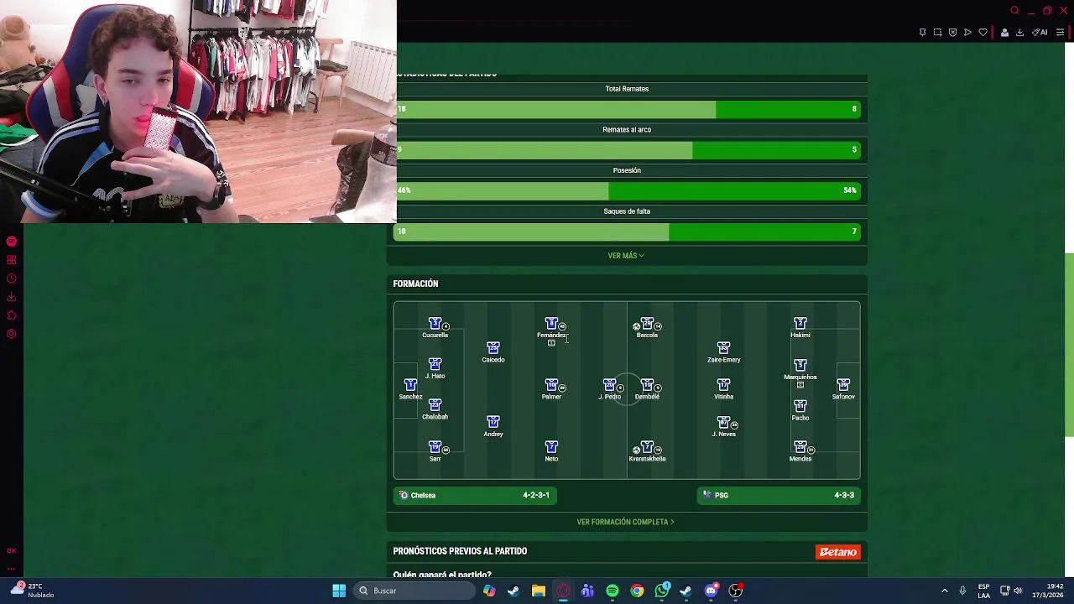Click the page vertical scrollbar thumb

click(1069, 344)
